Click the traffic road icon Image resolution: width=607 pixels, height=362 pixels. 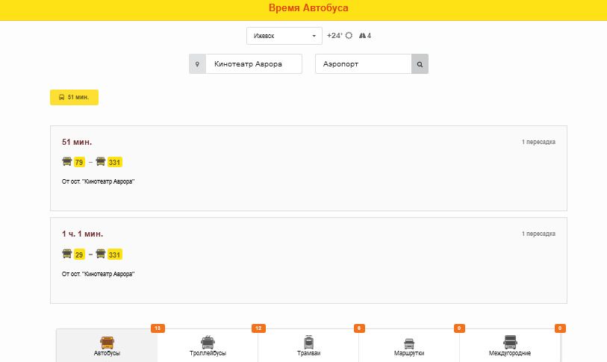point(362,35)
